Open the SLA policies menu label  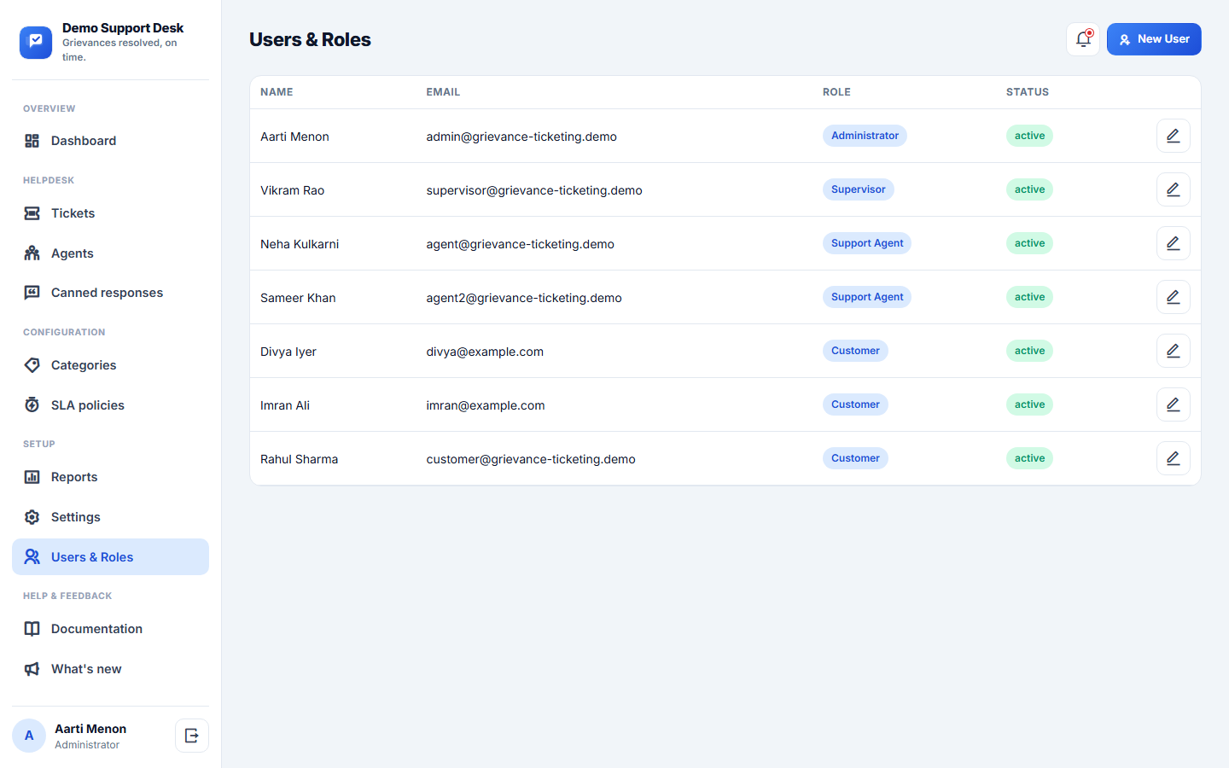tap(88, 405)
